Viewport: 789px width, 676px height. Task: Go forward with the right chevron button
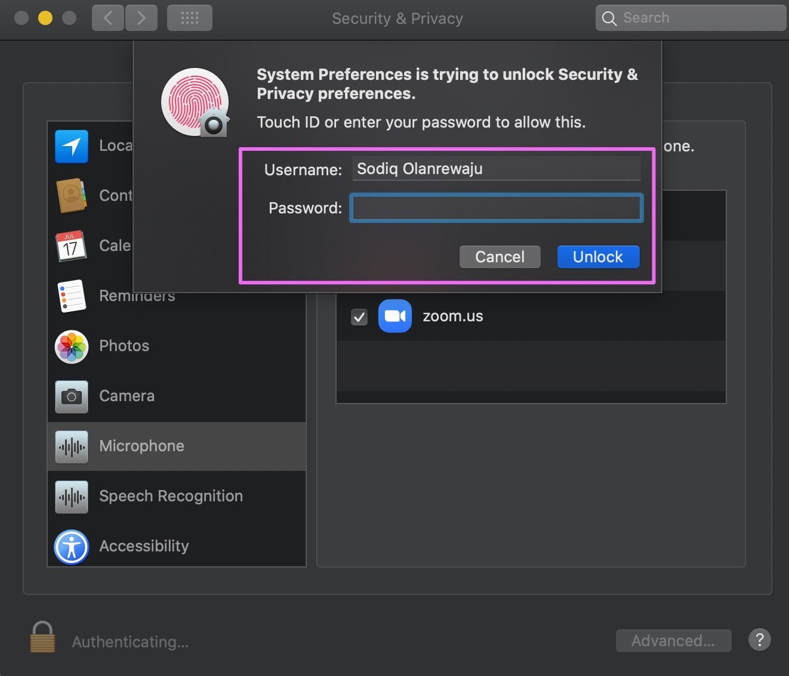(141, 18)
